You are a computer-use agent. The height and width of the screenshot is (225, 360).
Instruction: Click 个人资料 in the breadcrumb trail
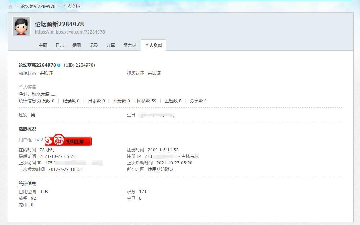[72, 6]
